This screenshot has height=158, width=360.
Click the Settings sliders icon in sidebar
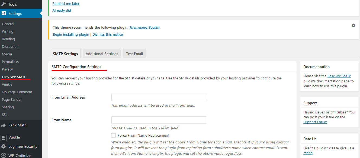coord(4,14)
